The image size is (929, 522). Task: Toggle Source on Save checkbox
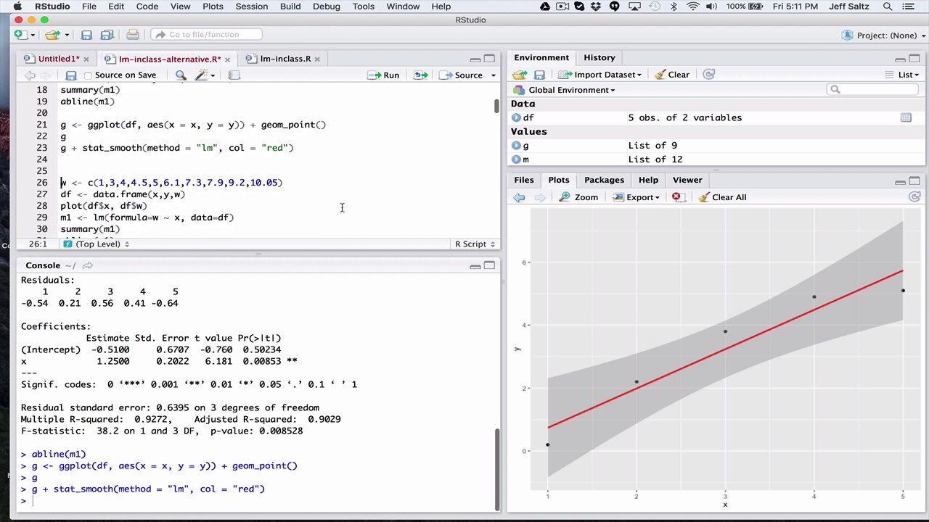(x=89, y=75)
